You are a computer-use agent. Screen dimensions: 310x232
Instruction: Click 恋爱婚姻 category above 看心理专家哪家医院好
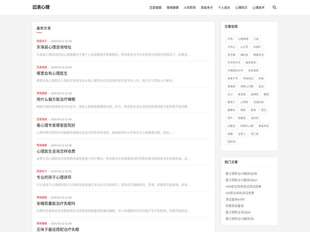(42, 119)
